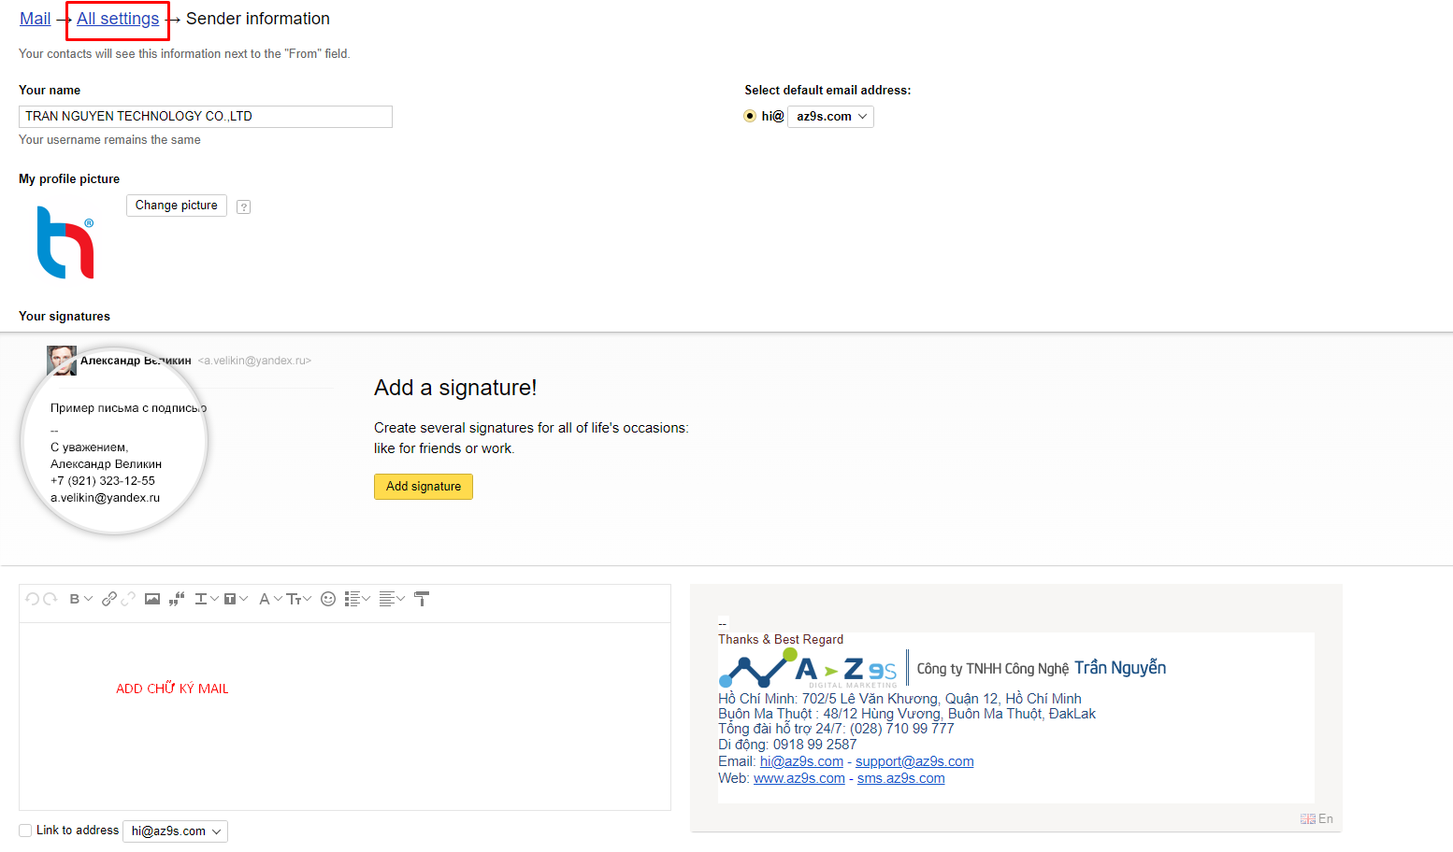This screenshot has height=852, width=1453.
Task: Open All settings from the breadcrumb
Action: coord(117,18)
